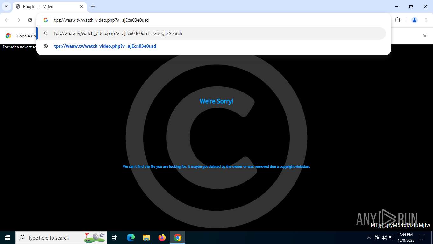Viewport: 433px width, 244px height.
Task: Open the clock showing 5:44 PM
Action: (x=406, y=238)
